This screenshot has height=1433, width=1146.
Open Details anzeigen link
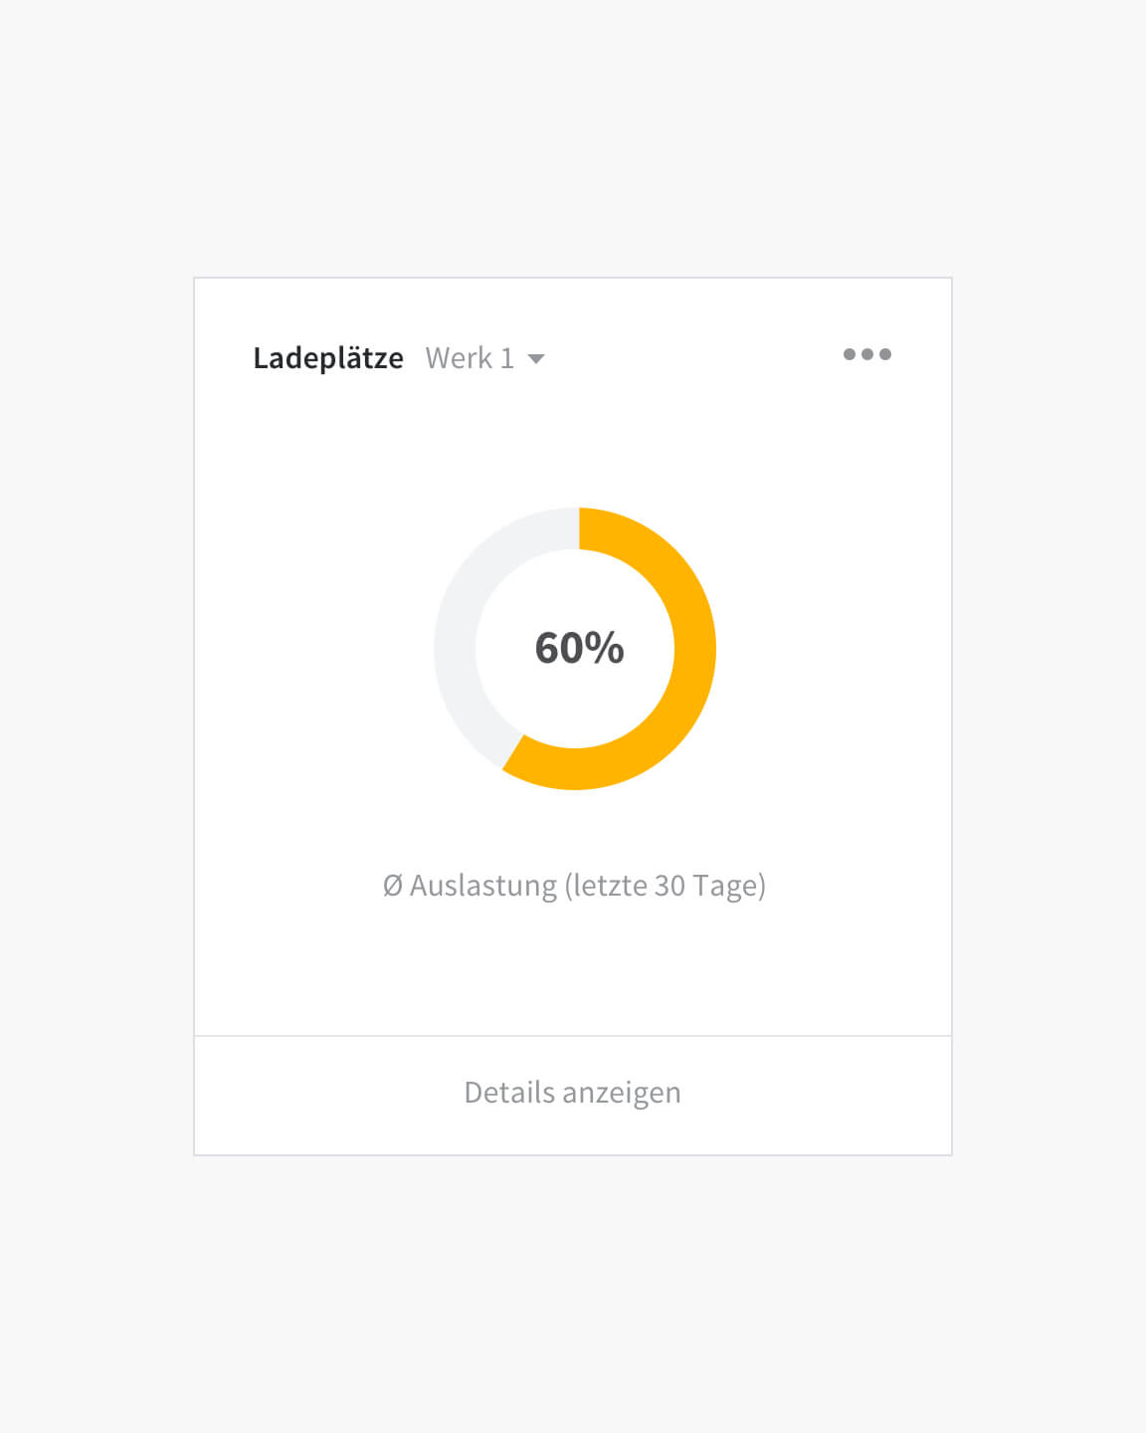[x=573, y=1093]
